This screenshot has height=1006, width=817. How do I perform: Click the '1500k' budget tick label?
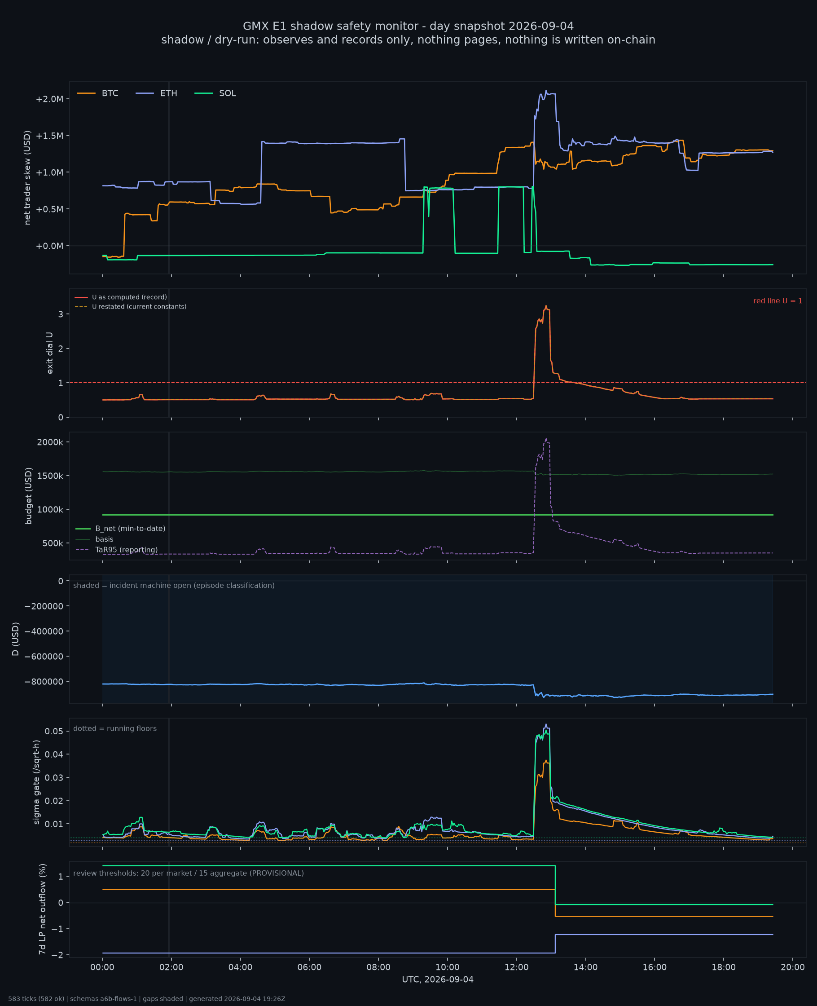coord(50,476)
